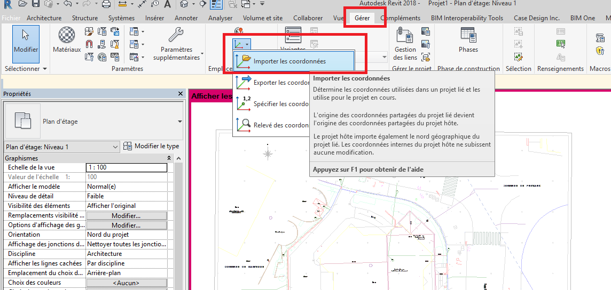Open the Customize Quick Access Toolbar arrow
This screenshot has height=290, width=611.
[x=262, y=4]
